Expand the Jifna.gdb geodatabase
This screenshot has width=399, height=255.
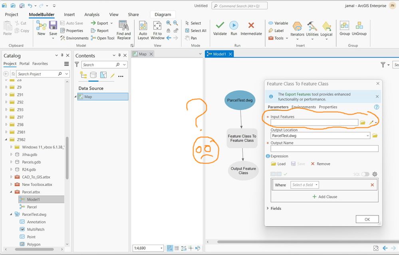11,154
